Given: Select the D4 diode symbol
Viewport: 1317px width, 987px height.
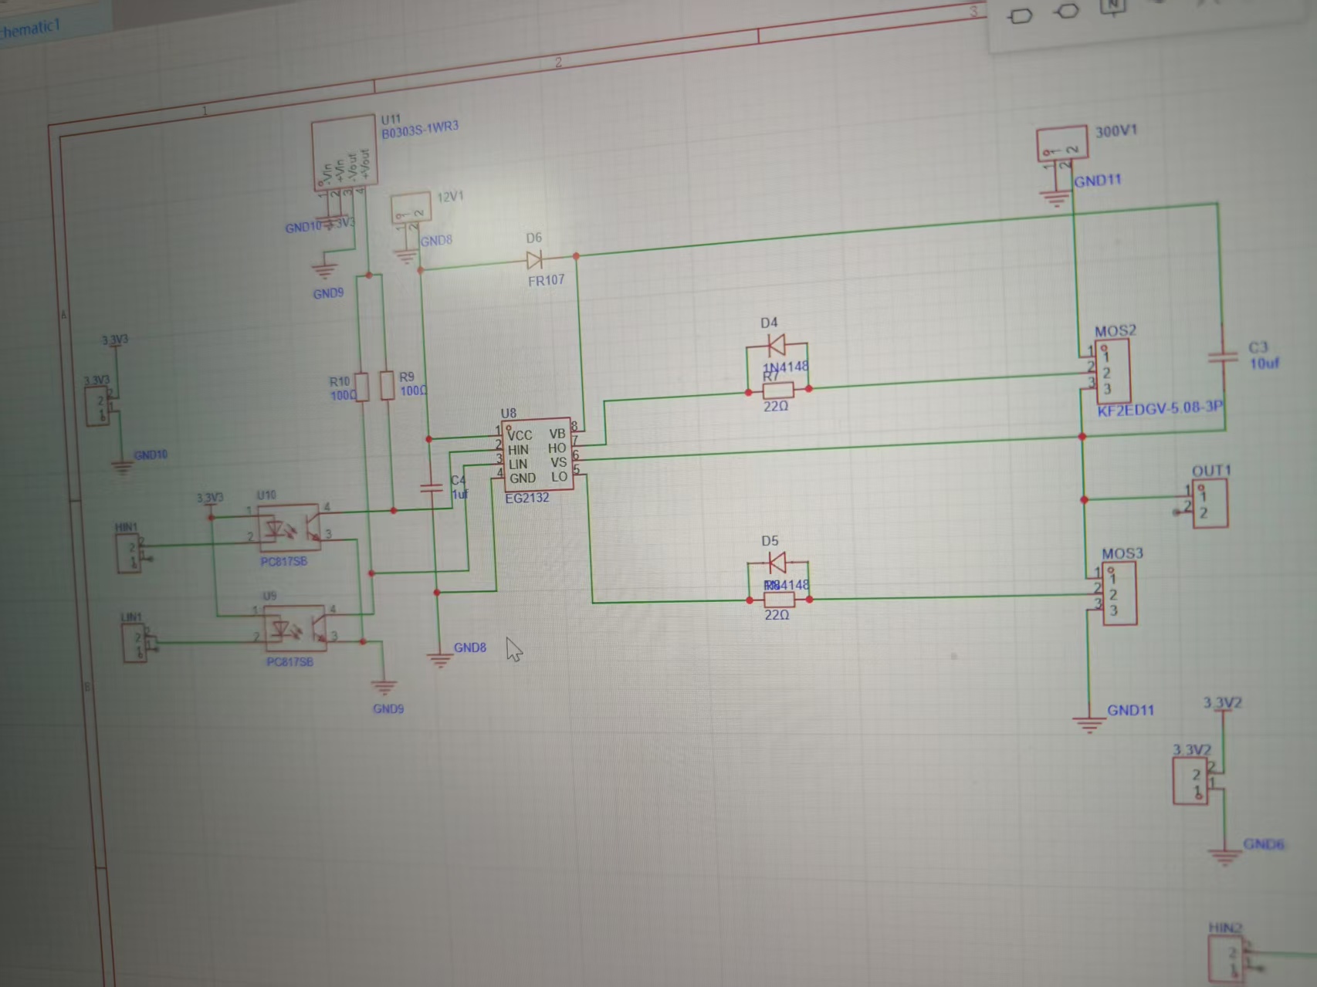Looking at the screenshot, I should click(776, 344).
